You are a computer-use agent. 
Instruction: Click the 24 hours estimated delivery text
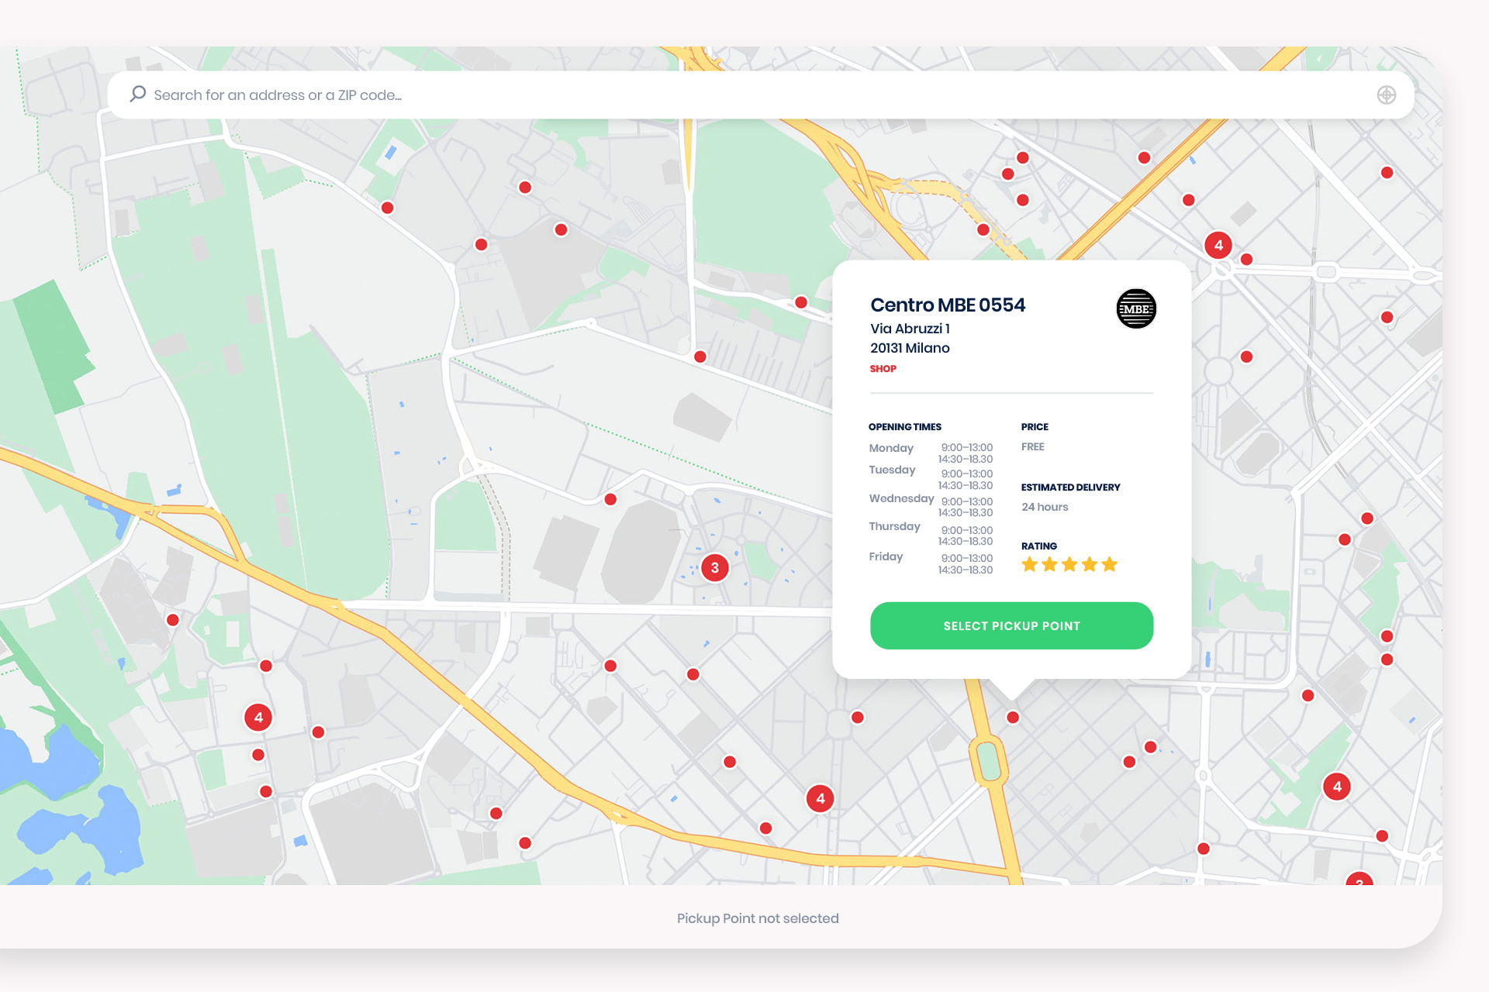[x=1044, y=507]
